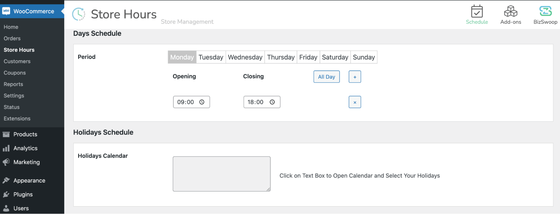Viewport: 560px width, 214px height.
Task: Remove the 09:00–18:00 time slot
Action: tap(355, 102)
